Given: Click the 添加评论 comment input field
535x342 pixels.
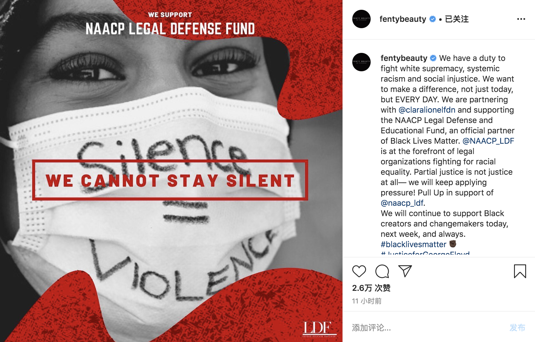Looking at the screenshot, I should click(x=428, y=327).
